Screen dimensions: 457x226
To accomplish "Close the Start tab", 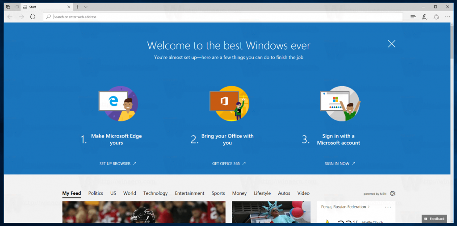I will (69, 7).
